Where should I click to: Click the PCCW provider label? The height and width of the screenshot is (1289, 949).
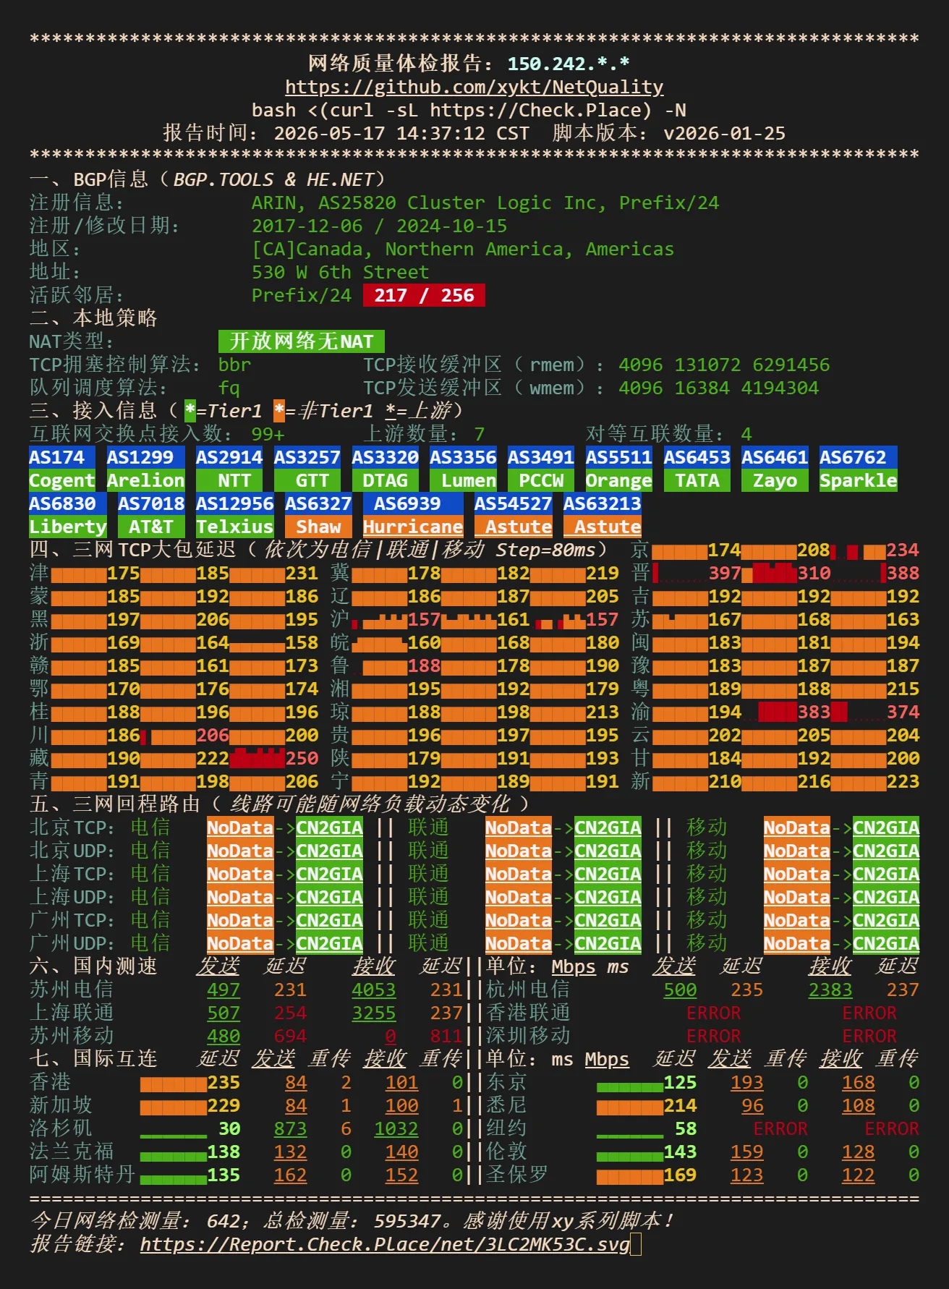coord(541,480)
